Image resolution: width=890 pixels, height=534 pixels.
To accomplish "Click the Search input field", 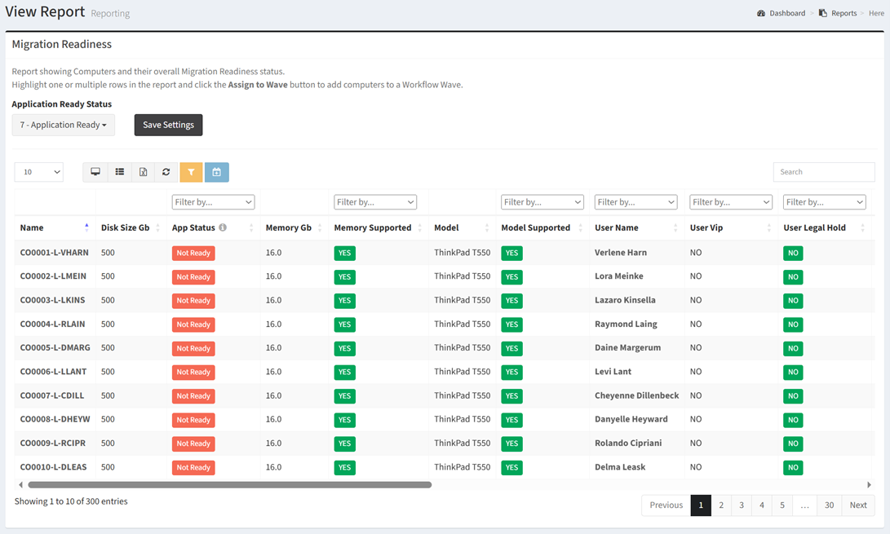I will pos(823,172).
